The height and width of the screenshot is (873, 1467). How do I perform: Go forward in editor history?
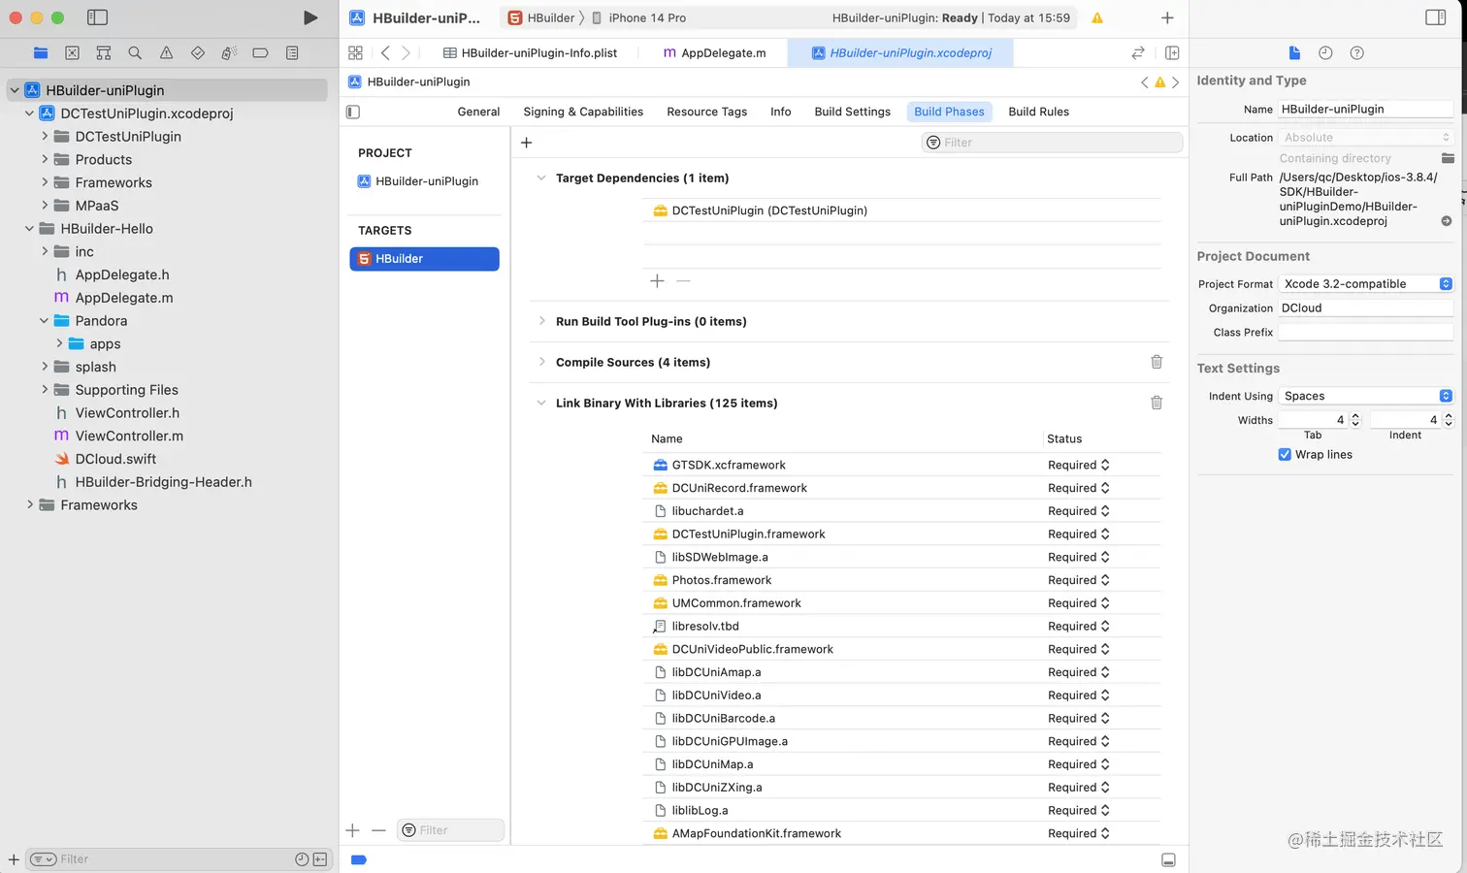pos(406,53)
